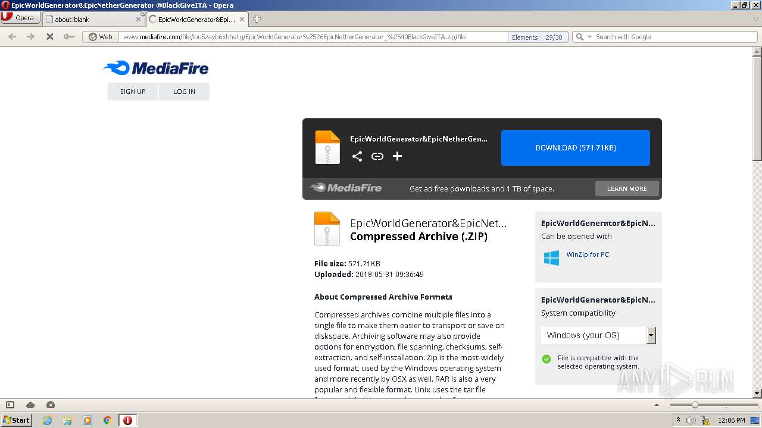Image resolution: width=762 pixels, height=428 pixels.
Task: Click the Opera Turbo status icon
Action: click(x=51, y=405)
